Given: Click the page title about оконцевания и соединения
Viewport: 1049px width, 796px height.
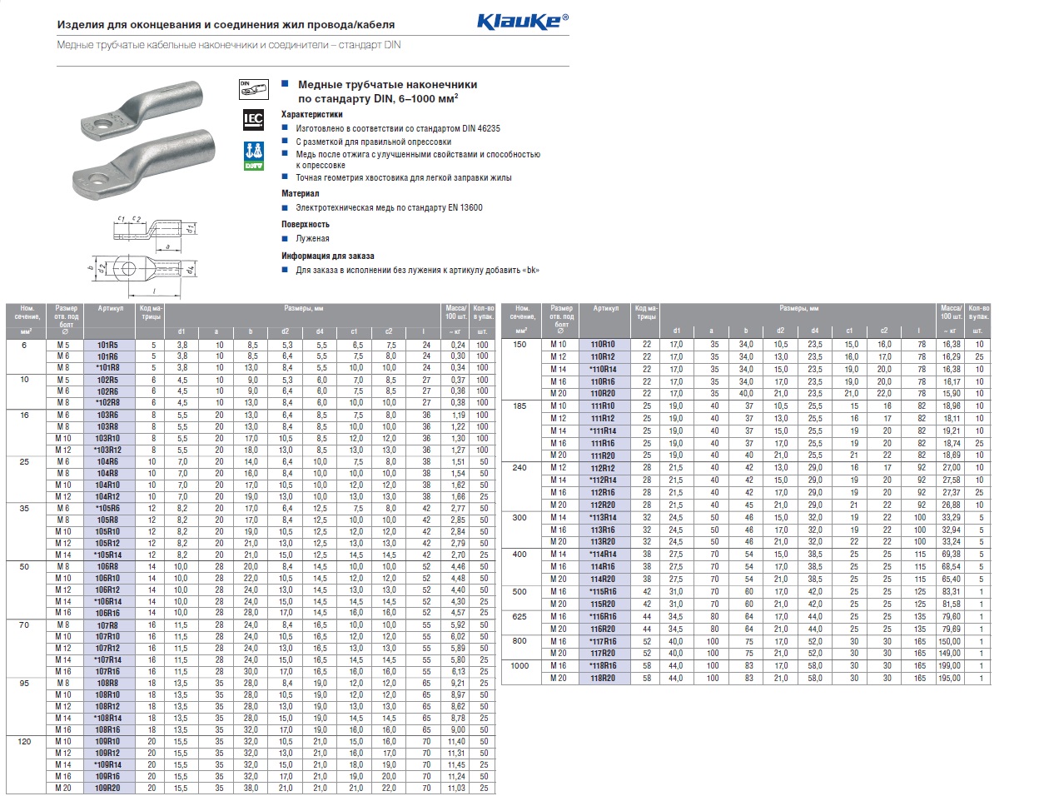Looking at the screenshot, I should (226, 26).
